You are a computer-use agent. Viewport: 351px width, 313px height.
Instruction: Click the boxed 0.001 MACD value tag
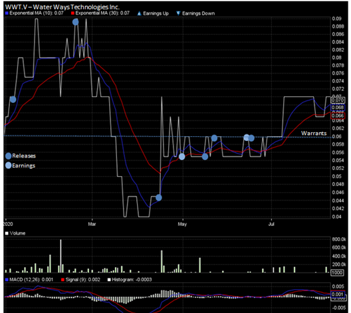pyautogui.click(x=338, y=294)
